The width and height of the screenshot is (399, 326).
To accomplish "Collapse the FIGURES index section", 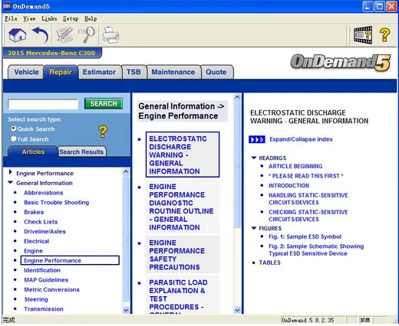I will (254, 228).
